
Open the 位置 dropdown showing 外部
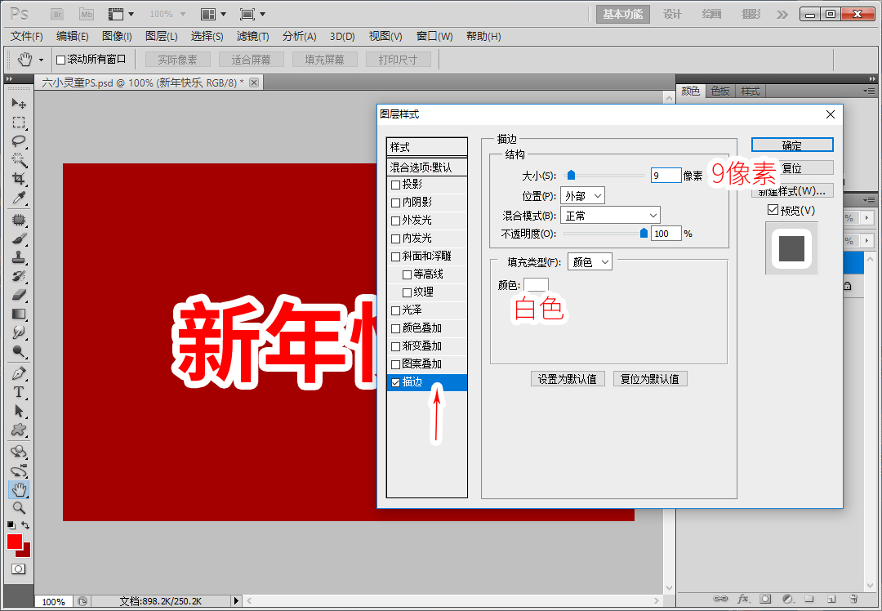tap(583, 196)
